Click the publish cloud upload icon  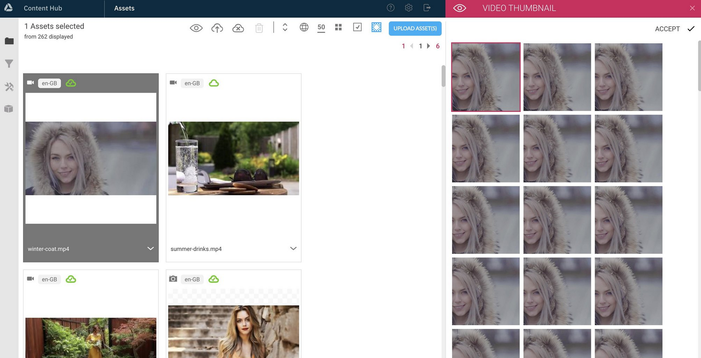(x=217, y=28)
